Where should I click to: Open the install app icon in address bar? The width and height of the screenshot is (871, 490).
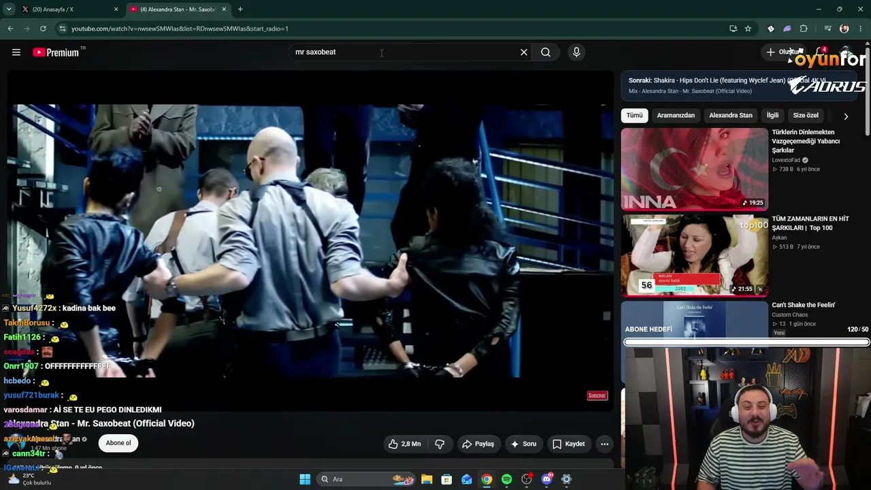[733, 29]
